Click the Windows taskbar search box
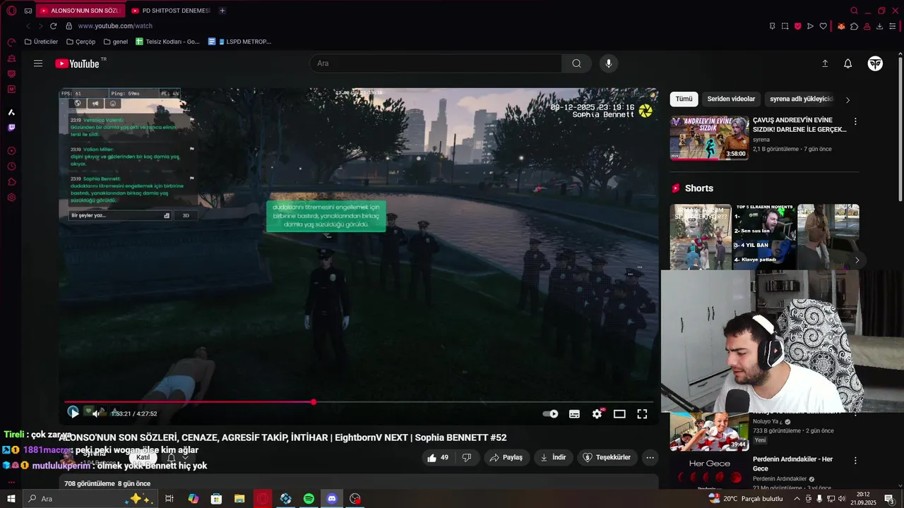The width and height of the screenshot is (904, 508). (90, 499)
